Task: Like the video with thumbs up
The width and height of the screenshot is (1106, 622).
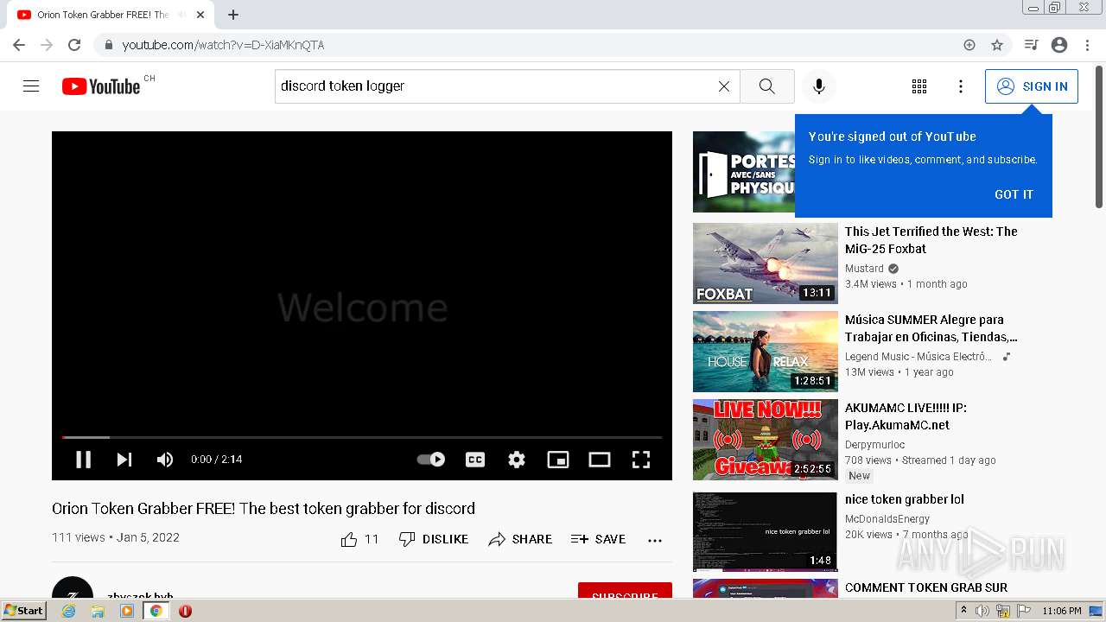Action: click(x=349, y=539)
